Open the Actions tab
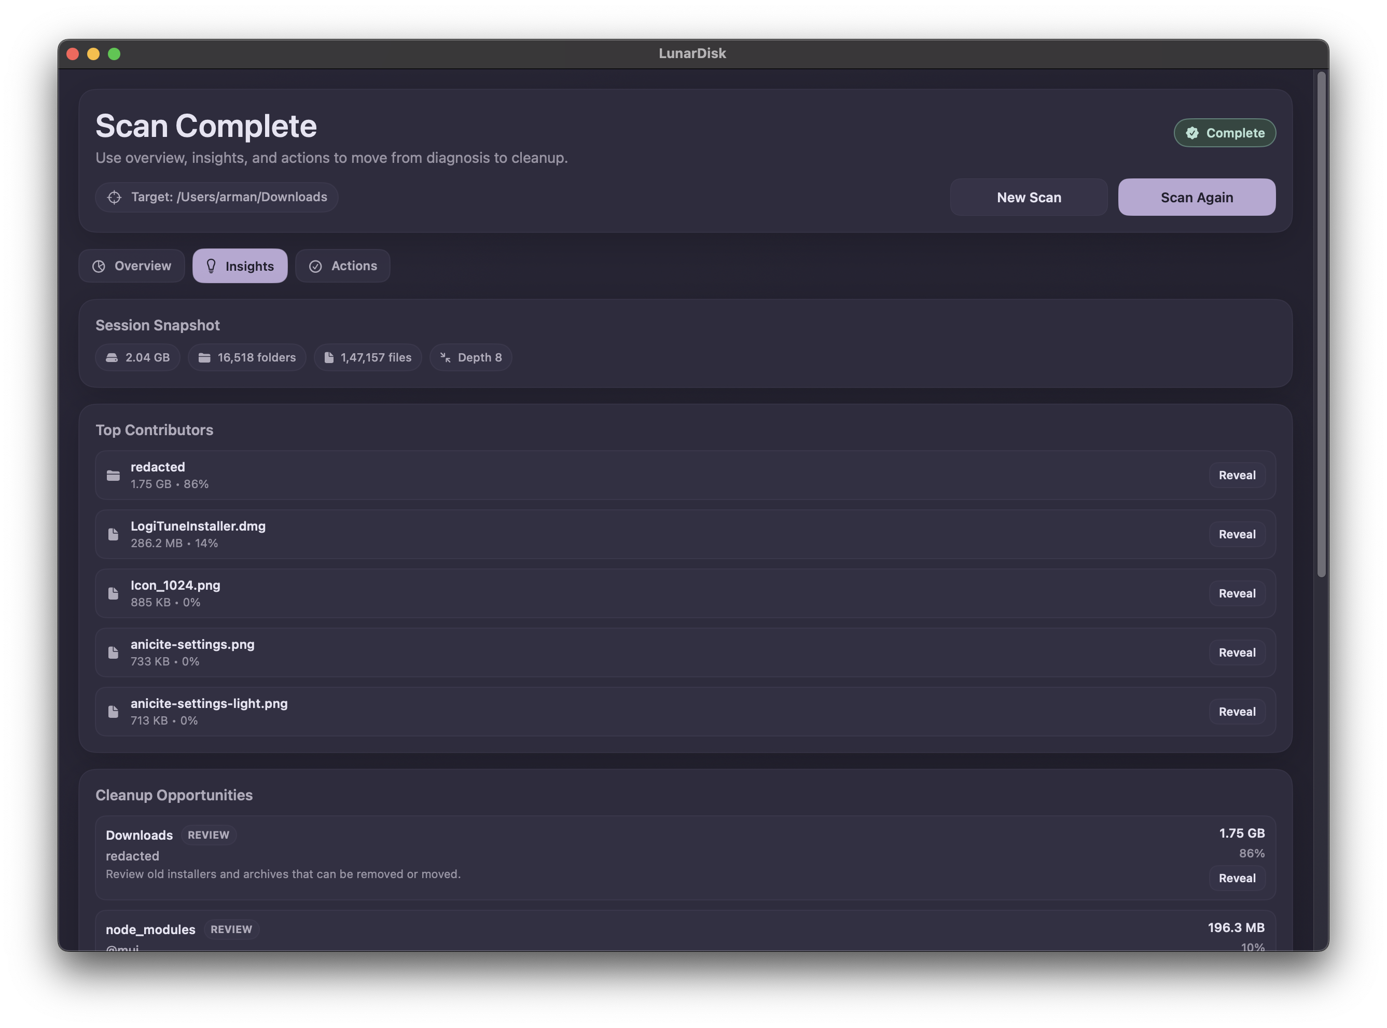The image size is (1387, 1028). coord(343,266)
